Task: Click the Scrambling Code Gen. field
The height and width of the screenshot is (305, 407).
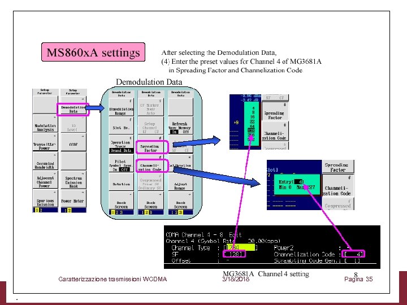Action: 353,260
